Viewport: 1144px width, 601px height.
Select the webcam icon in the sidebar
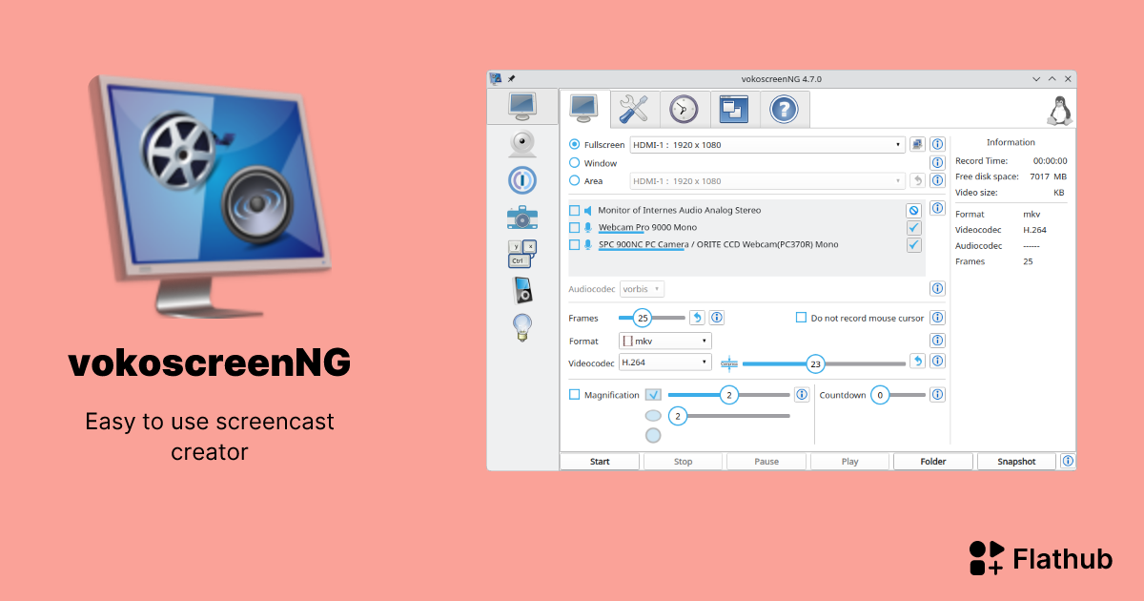(x=521, y=143)
